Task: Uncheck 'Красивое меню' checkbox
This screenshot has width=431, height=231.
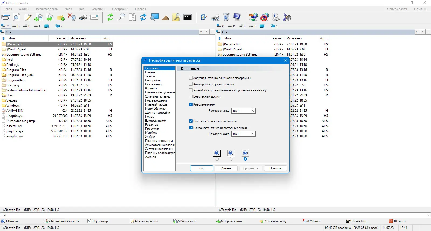Action: (x=191, y=104)
